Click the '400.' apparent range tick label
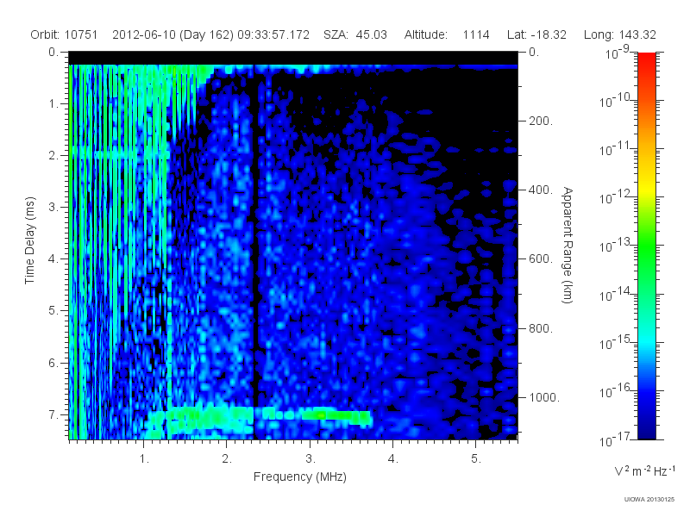This screenshot has width=690, height=517. pos(541,190)
